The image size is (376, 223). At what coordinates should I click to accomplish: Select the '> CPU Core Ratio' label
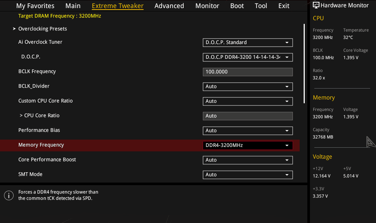[40, 115]
